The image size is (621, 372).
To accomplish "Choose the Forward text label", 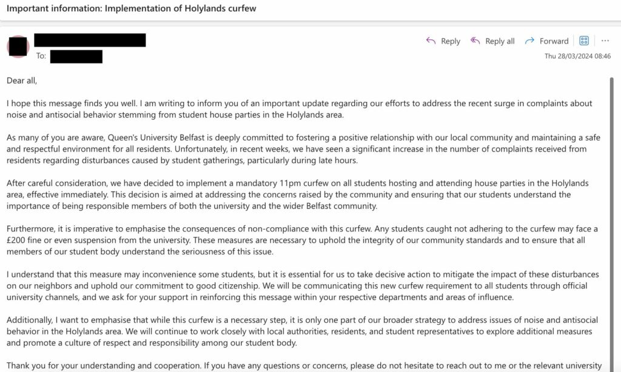I will click(x=554, y=41).
